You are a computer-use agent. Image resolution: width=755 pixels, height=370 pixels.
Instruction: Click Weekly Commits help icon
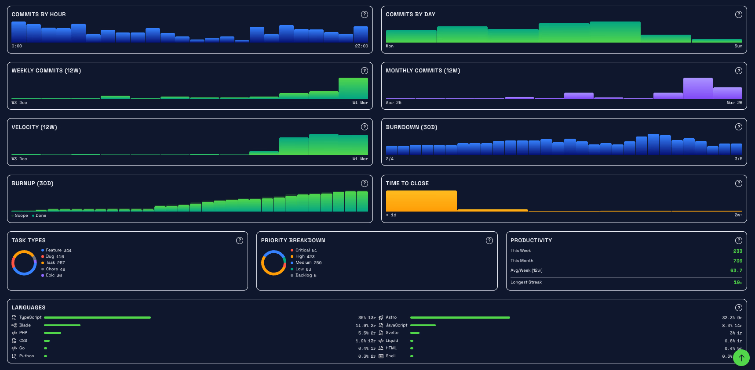pyautogui.click(x=364, y=71)
